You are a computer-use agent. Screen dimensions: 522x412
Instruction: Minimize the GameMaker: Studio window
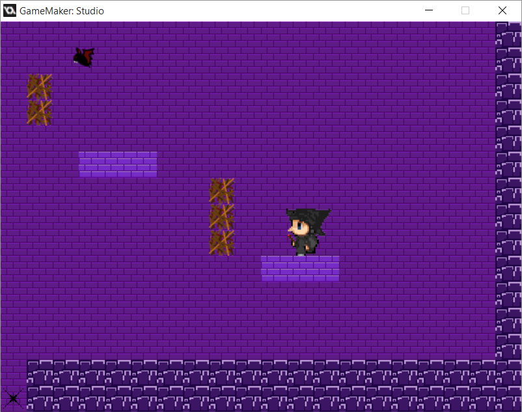click(429, 10)
